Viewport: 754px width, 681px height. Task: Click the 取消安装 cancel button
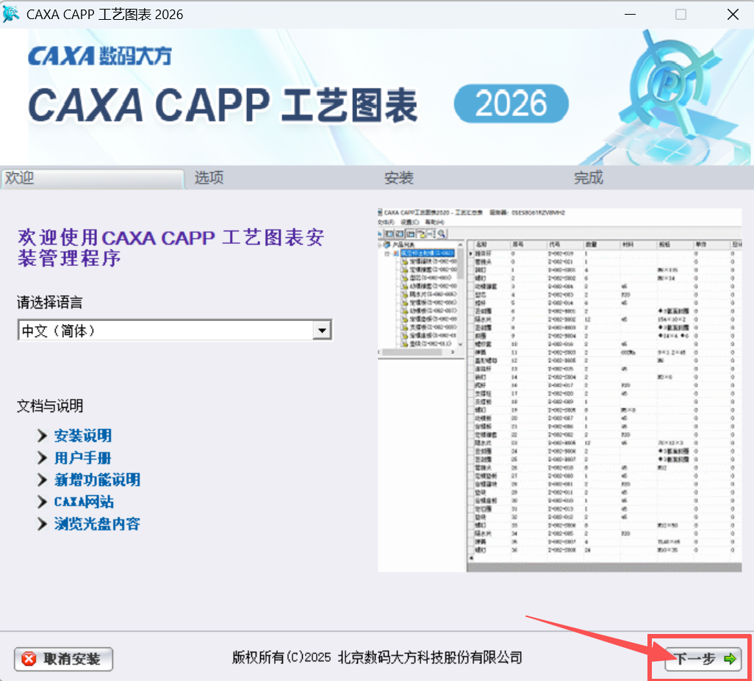click(63, 658)
